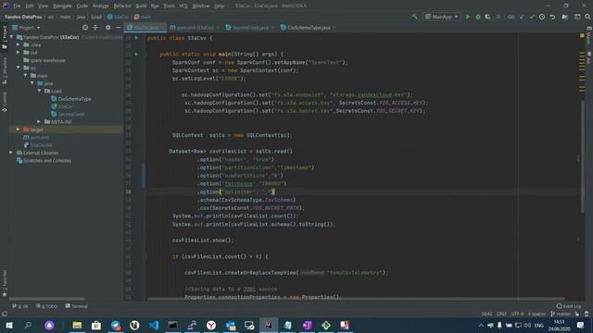Switch to the CsvSchemaType.java editor tab
The image size is (593, 333).
pyautogui.click(x=309, y=28)
